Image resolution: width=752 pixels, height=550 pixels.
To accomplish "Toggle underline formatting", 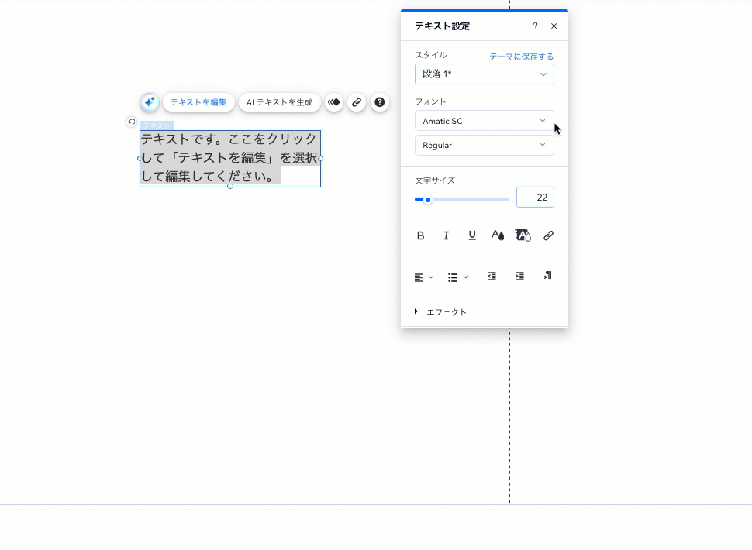I will coord(471,235).
